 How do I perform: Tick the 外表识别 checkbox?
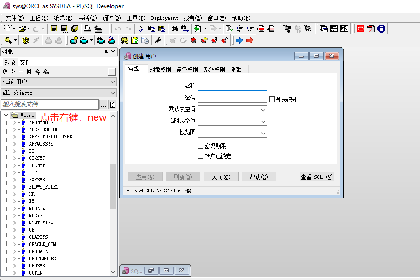click(x=272, y=99)
